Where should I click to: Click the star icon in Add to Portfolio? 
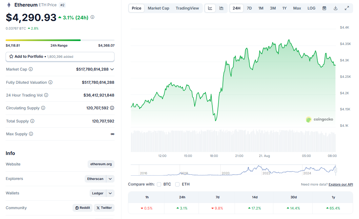click(11, 56)
